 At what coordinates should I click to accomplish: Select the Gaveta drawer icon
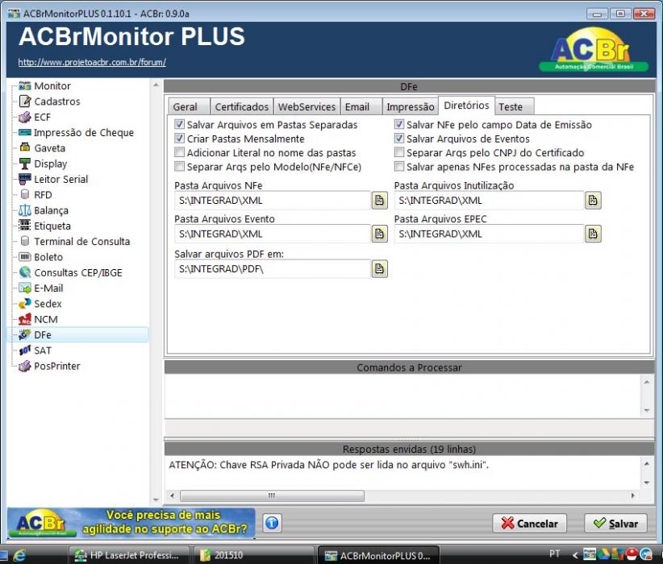click(x=25, y=148)
